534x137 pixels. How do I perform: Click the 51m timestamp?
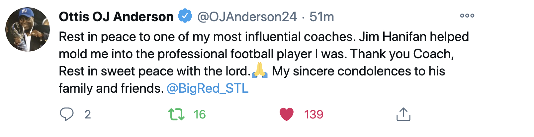(x=321, y=17)
